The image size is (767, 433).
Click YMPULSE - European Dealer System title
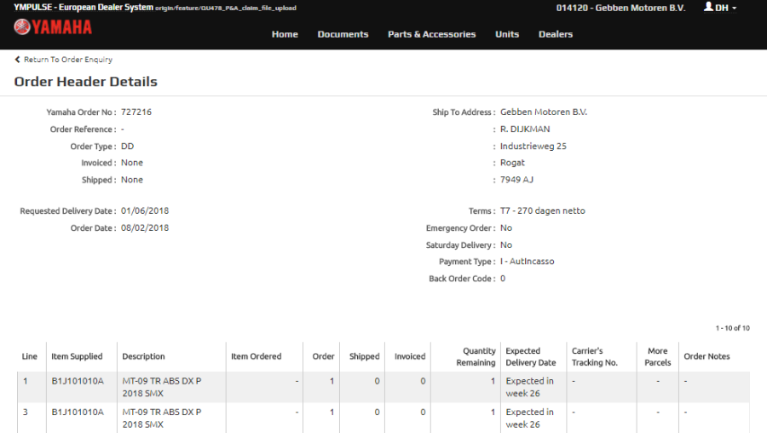(x=84, y=8)
